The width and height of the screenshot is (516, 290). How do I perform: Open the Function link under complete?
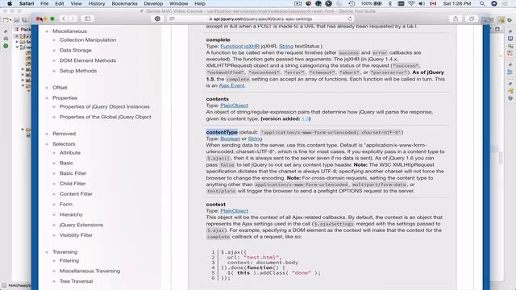click(231, 47)
